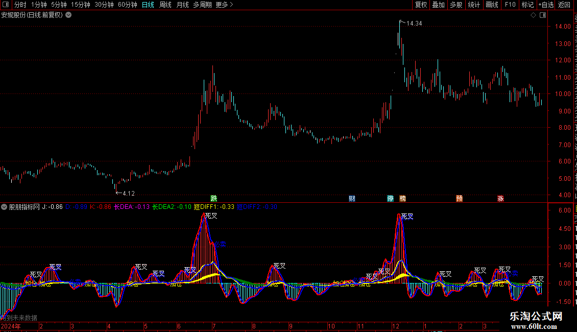This screenshot has height=332, width=577.
Task: Open dropdown beside 安妮股份(日线,前复权) title
Action: pos(68,15)
